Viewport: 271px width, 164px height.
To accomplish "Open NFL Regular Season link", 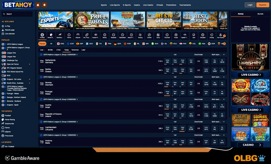I will pyautogui.click(x=14, y=68).
